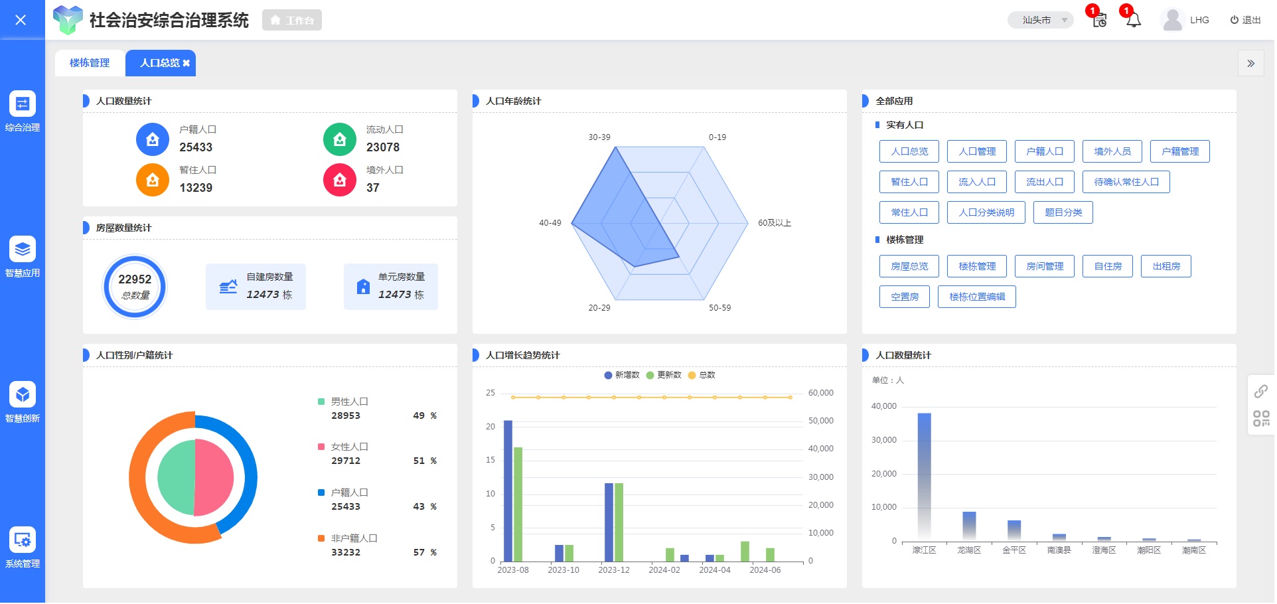
Task: Click the 自建房数量 building icon
Action: tap(228, 287)
